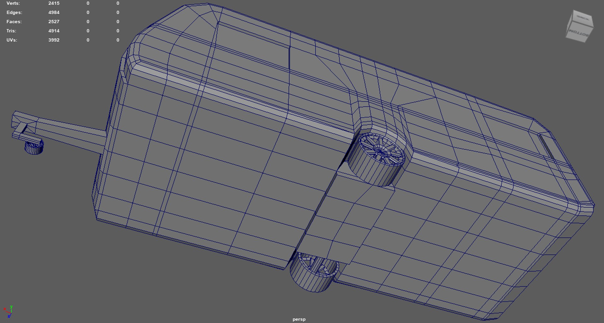
Task: Click the vertex count value 2415
Action: [x=54, y=3]
